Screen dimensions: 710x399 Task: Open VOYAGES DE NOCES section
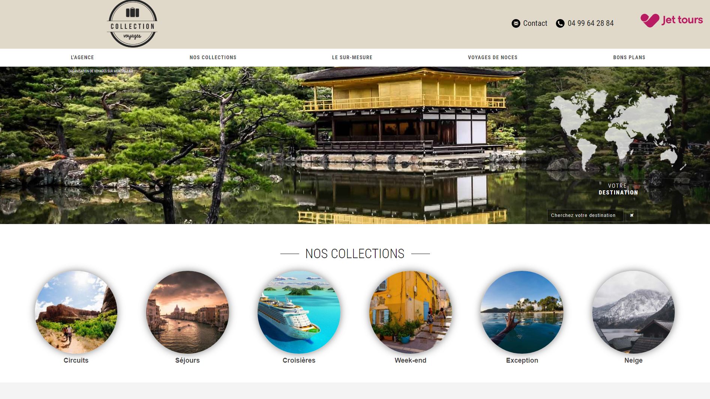click(493, 57)
